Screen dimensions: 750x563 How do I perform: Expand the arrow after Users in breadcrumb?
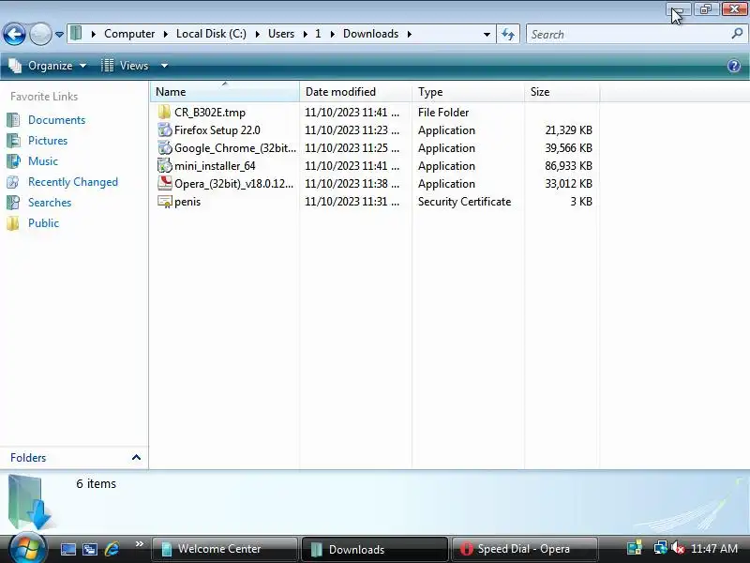pos(306,34)
